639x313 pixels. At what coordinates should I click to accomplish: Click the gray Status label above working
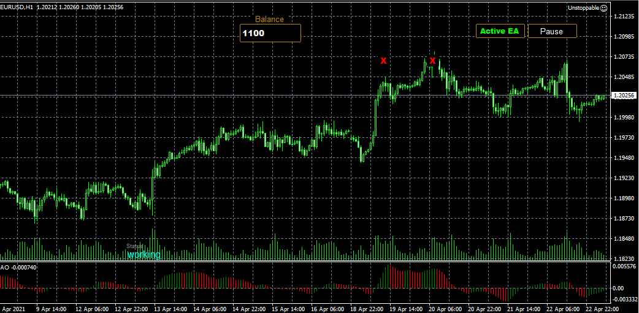[134, 246]
